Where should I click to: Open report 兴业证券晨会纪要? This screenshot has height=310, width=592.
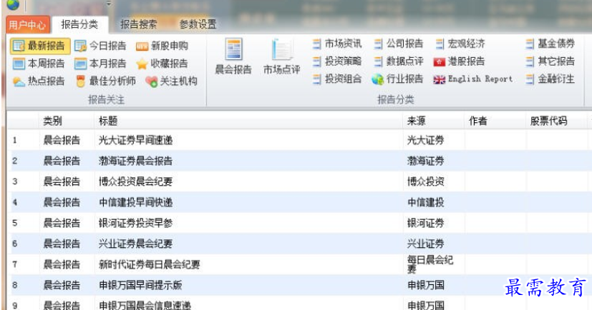pos(135,244)
